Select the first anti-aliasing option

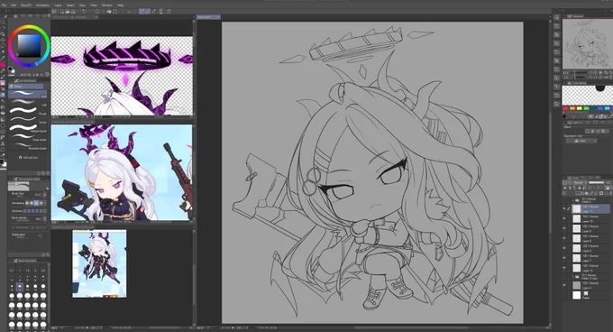[x=27, y=203]
